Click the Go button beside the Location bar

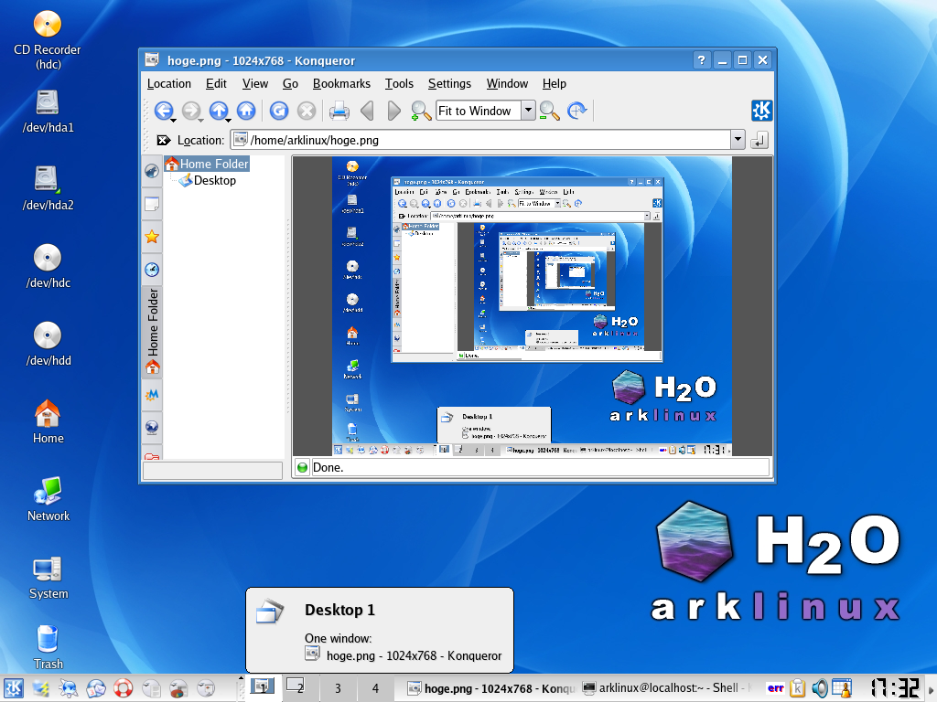pyautogui.click(x=759, y=140)
